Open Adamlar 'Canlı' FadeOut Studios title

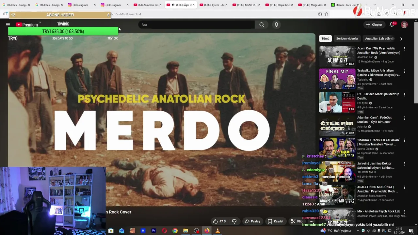click(374, 120)
